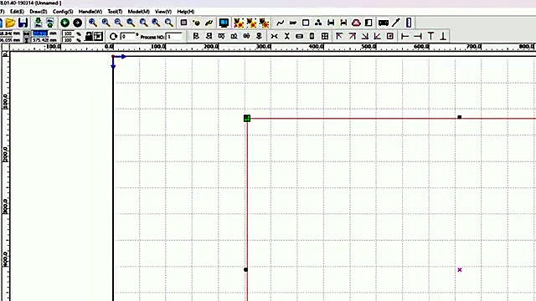Open the Help(H) menu
536x301 pixels.
click(x=186, y=12)
